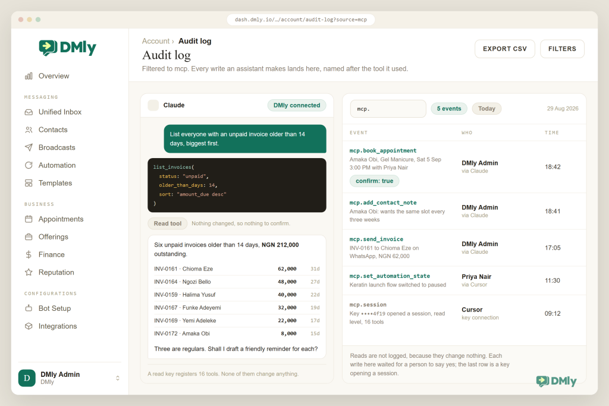Click the Templates layout icon

coord(29,183)
